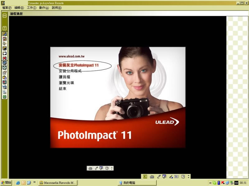Click the network monitors tray icon
The image size is (249, 186).
(x=227, y=183)
